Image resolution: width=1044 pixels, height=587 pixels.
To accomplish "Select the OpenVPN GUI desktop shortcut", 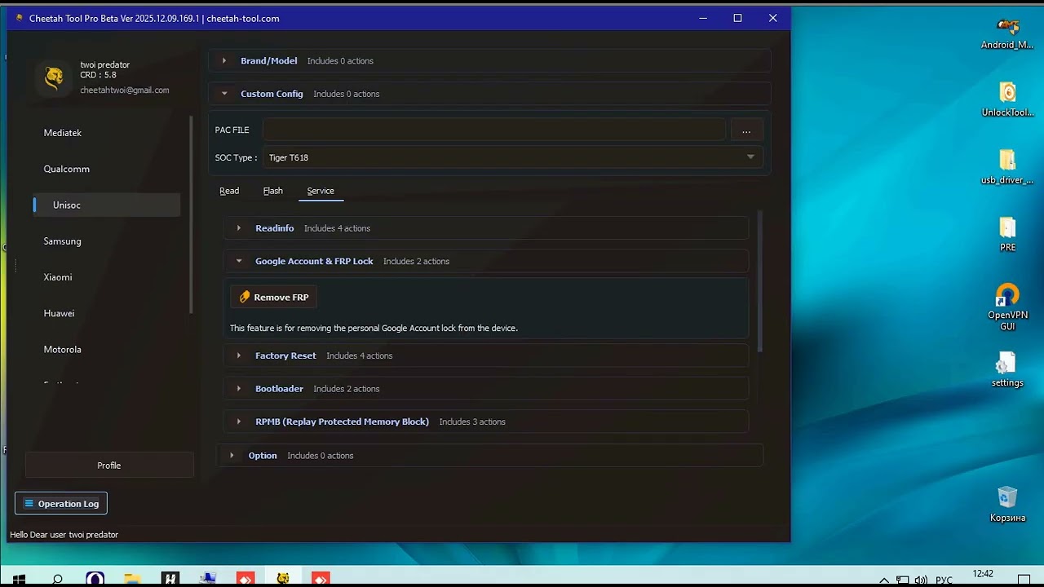I will click(x=1007, y=307).
